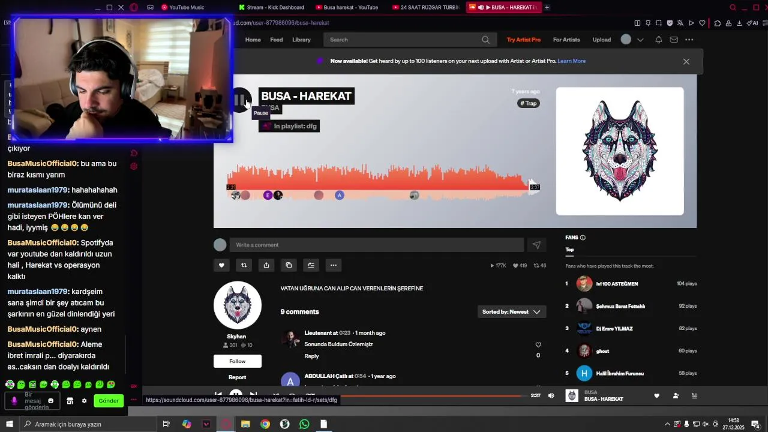Jump to the 0:23 timestamp in Lieutenant's comment
Screen dimensions: 768x432
click(x=344, y=333)
